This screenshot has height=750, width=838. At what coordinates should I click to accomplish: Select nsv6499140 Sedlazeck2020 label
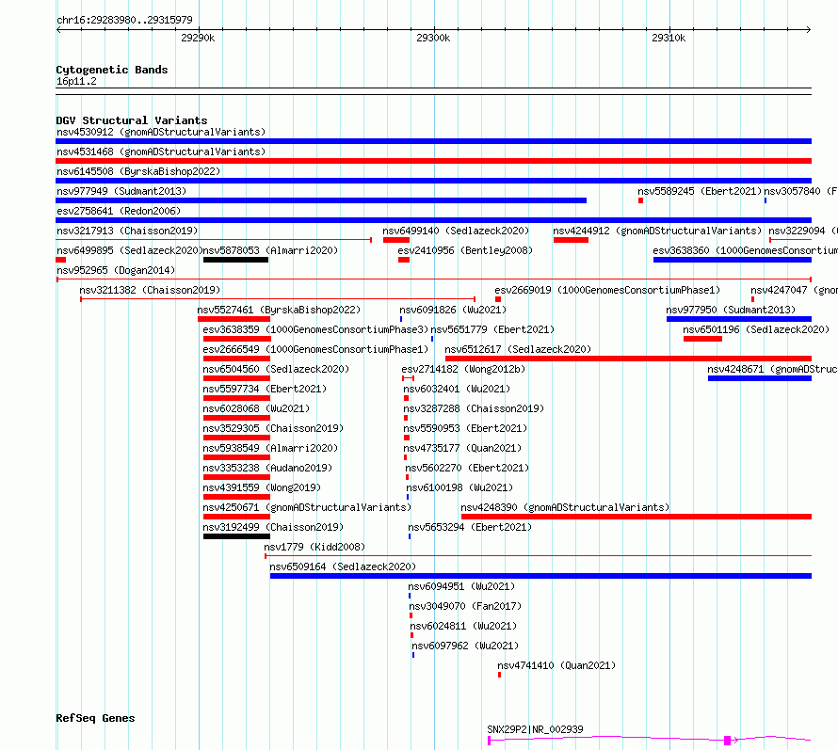456,231
